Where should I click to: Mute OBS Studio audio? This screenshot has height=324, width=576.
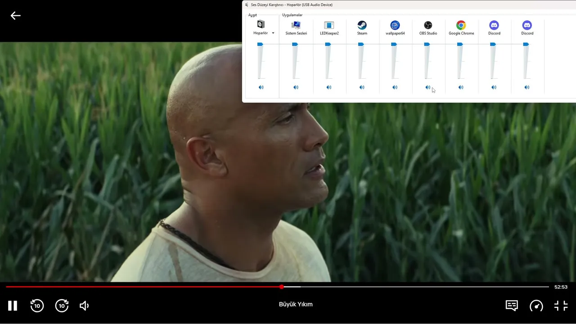pos(428,87)
